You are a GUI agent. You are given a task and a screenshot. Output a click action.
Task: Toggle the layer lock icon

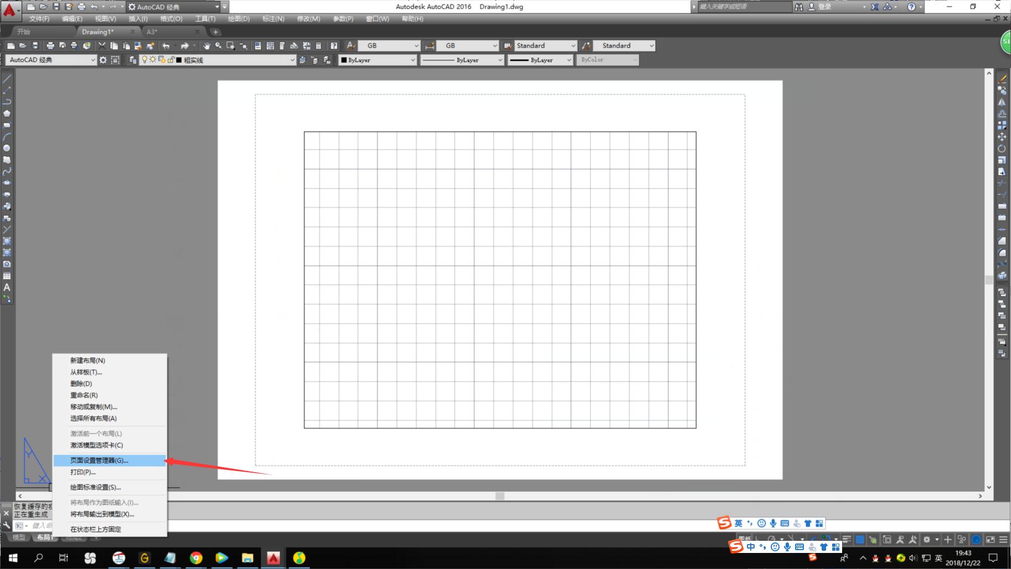[170, 60]
